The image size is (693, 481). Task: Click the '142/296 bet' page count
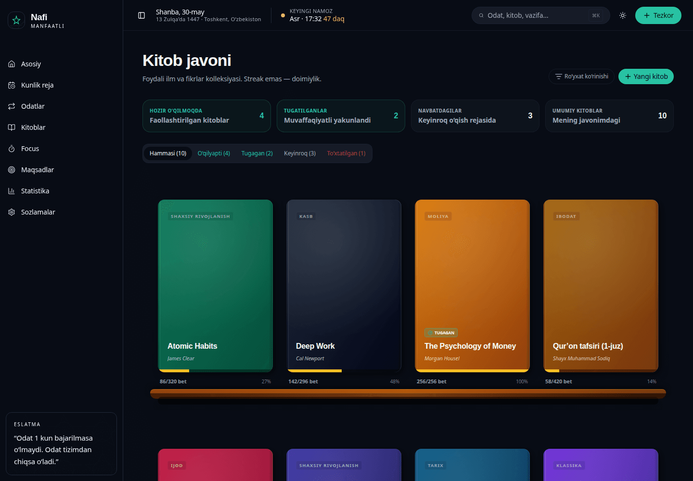click(x=303, y=381)
